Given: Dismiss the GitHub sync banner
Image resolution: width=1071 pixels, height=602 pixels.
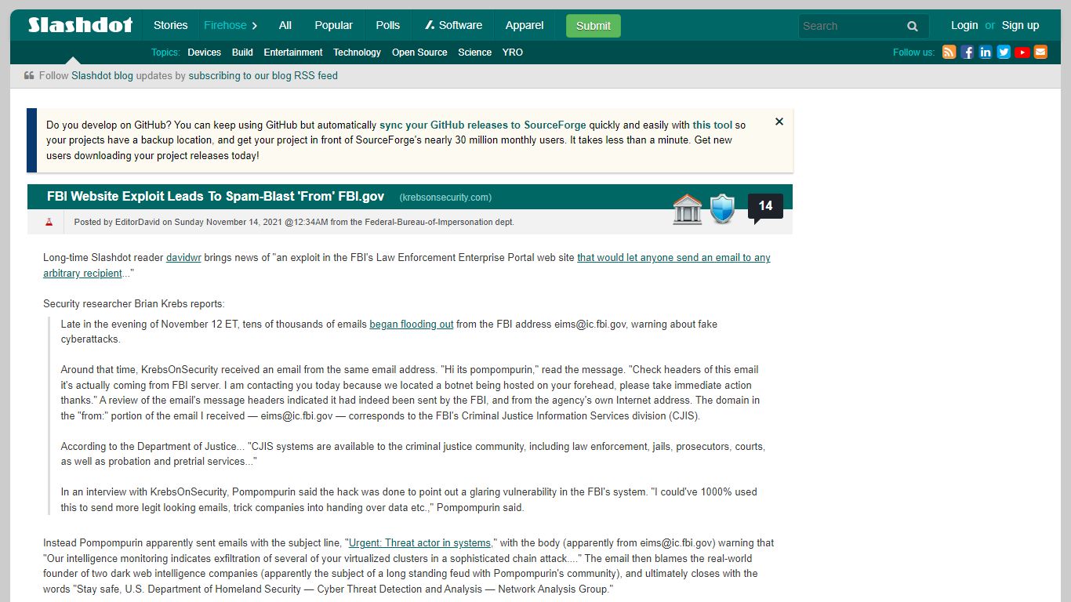Looking at the screenshot, I should click(x=779, y=121).
